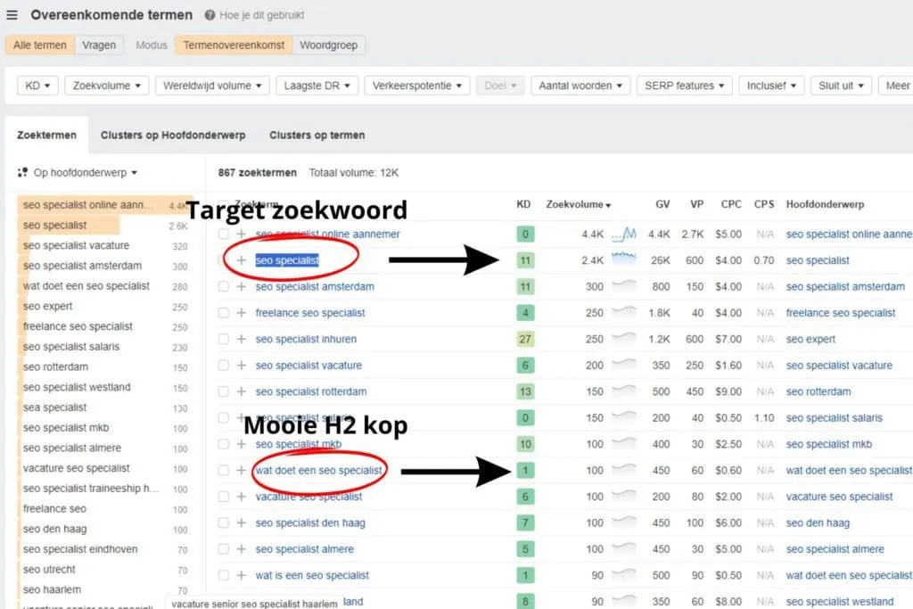This screenshot has width=913, height=609.
Task: Sort table by KD column header
Action: tap(523, 204)
